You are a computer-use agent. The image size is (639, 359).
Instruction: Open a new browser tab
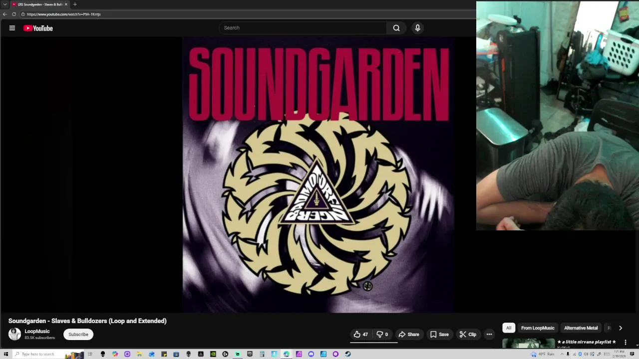[x=75, y=4]
